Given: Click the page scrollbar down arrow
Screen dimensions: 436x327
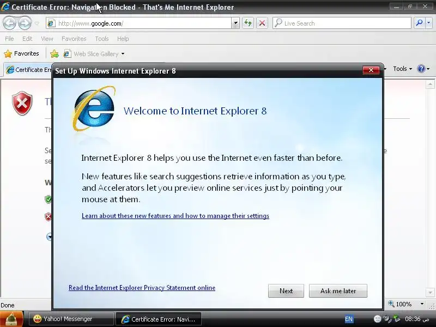Looking at the screenshot, I should (430, 293).
